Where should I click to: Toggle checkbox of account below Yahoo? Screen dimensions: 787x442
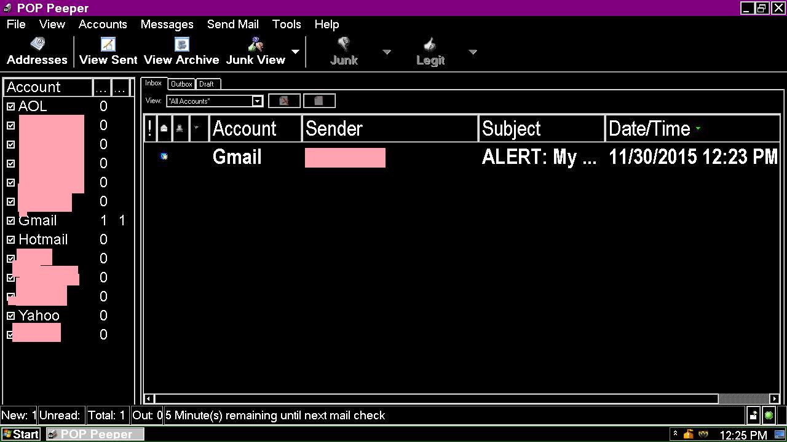[x=10, y=335]
